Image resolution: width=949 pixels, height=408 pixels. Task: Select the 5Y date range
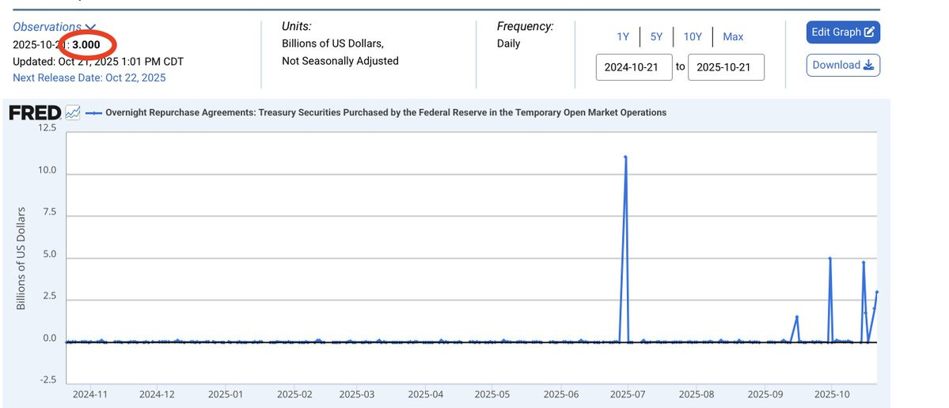[x=657, y=37]
